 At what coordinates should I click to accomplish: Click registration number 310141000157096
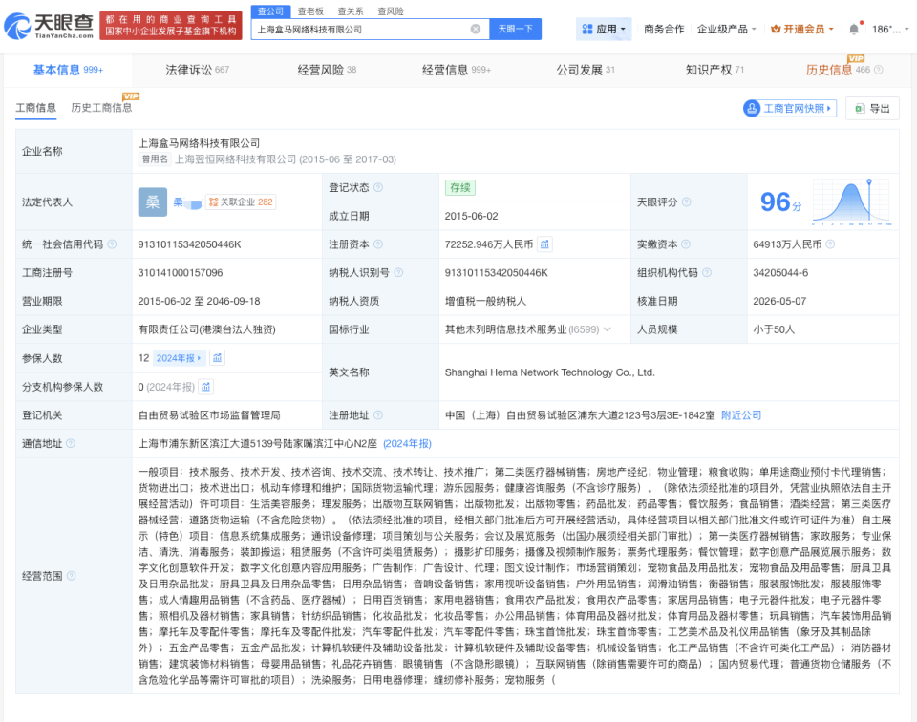click(181, 272)
